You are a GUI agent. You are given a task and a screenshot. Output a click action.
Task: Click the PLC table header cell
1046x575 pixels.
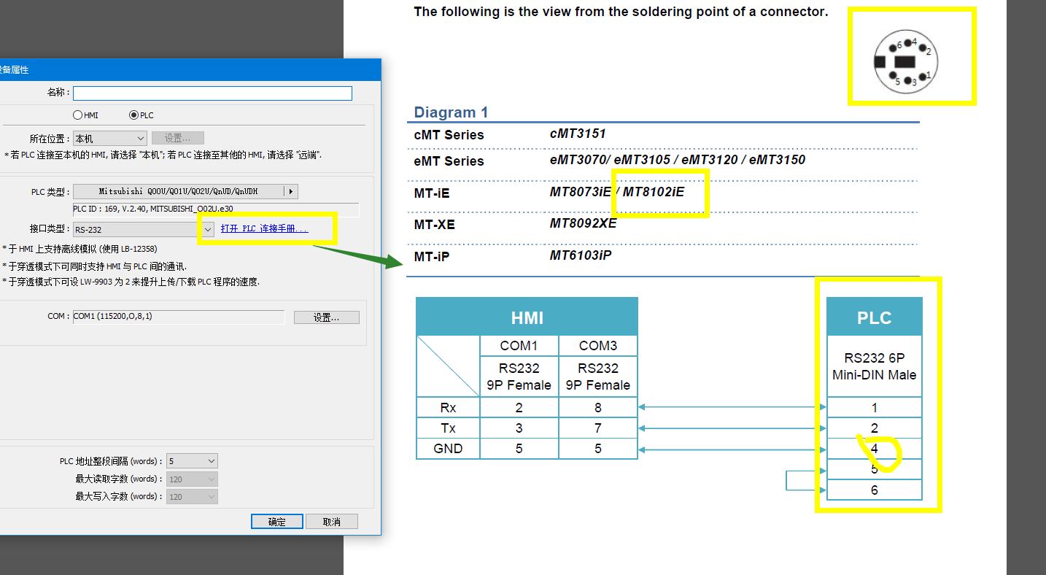click(874, 317)
